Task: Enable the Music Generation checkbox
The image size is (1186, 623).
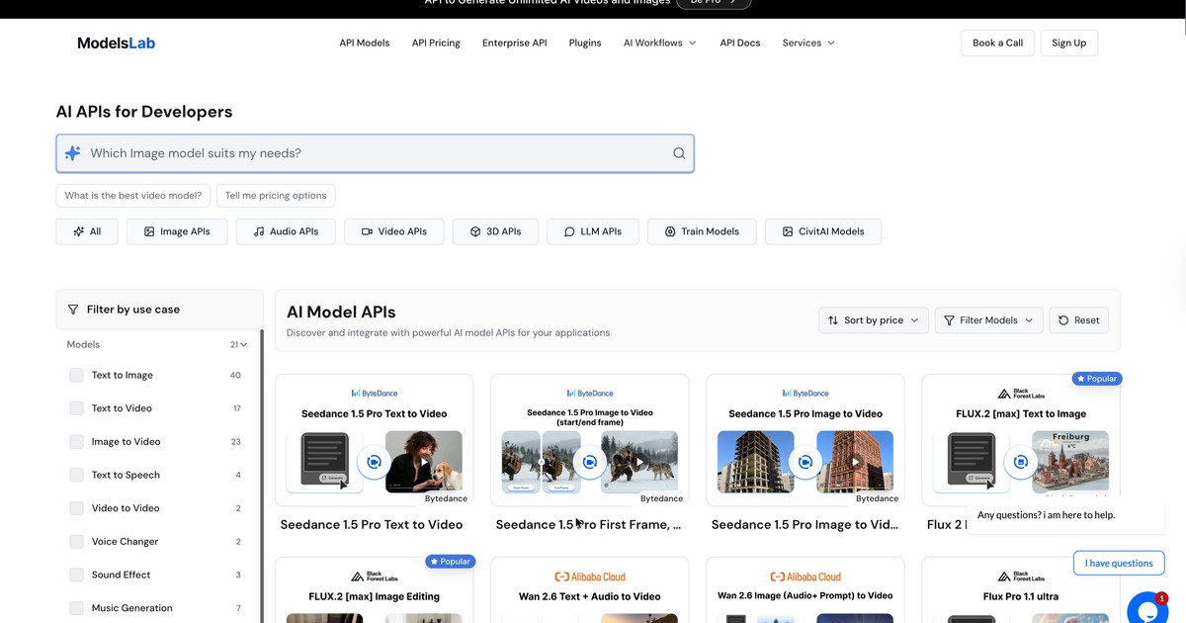Action: [76, 608]
